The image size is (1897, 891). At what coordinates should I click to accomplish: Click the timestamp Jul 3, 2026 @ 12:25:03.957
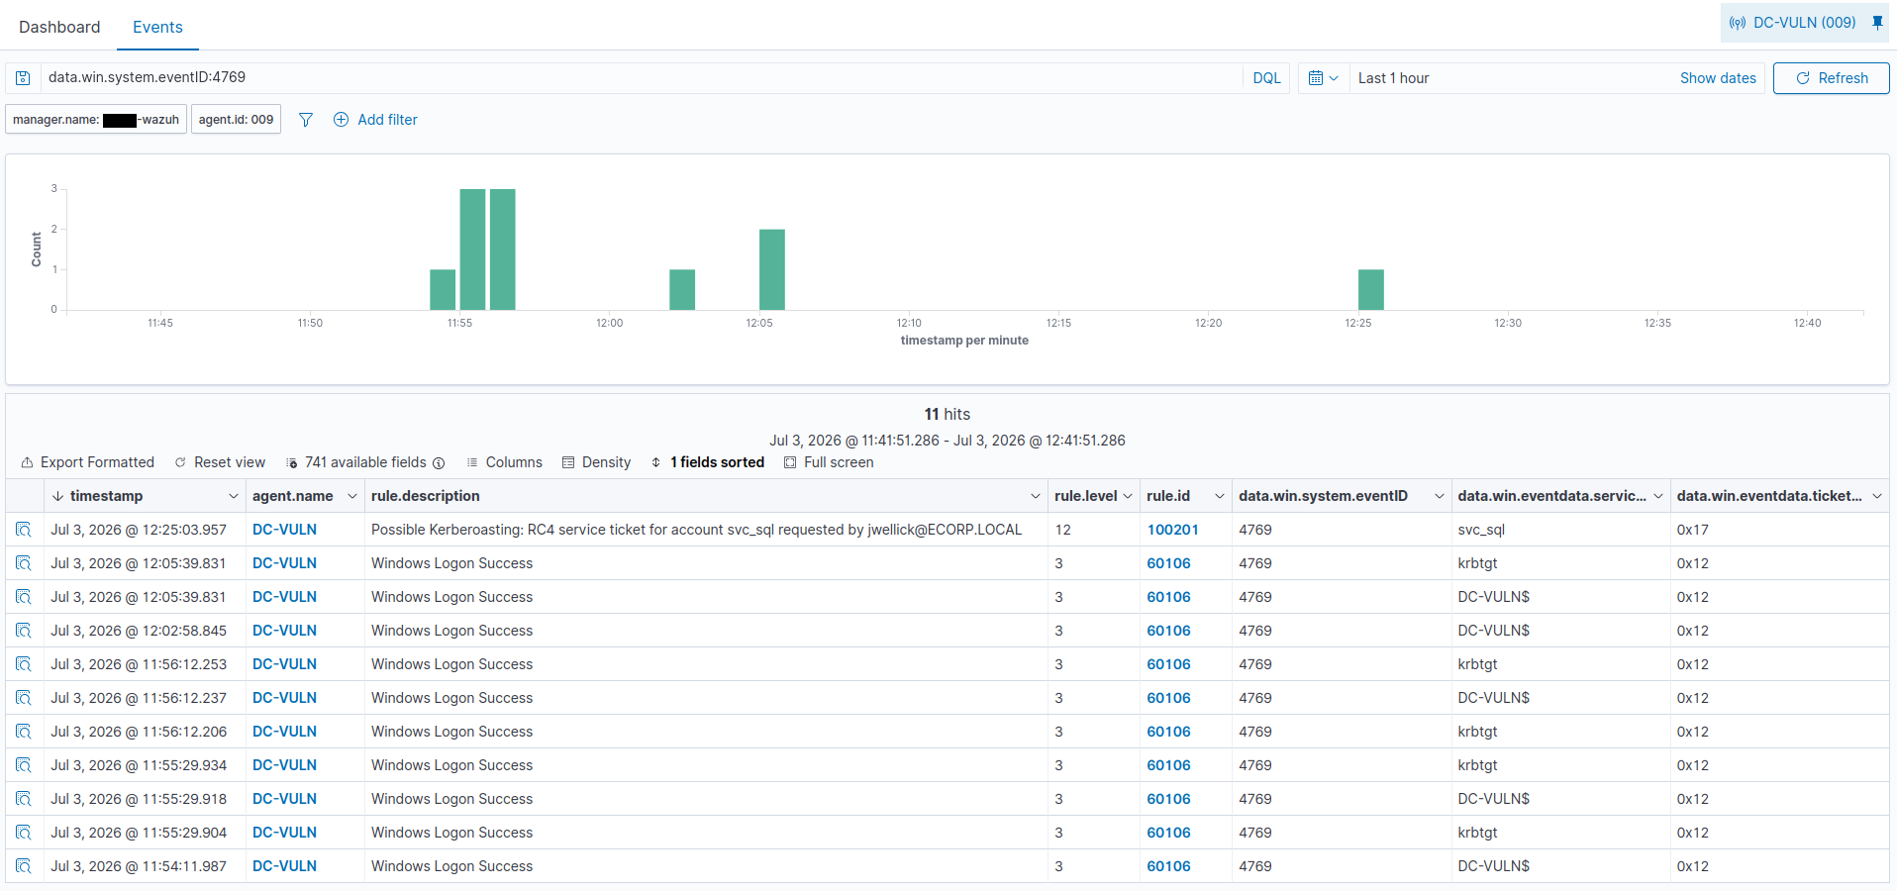139,530
